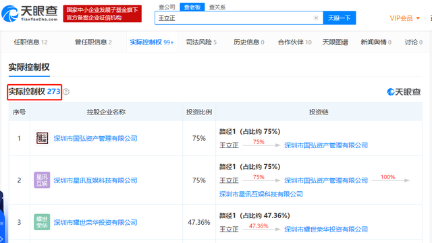Click the 47.36% investment ratio cell
The width and height of the screenshot is (432, 243).
199,222
